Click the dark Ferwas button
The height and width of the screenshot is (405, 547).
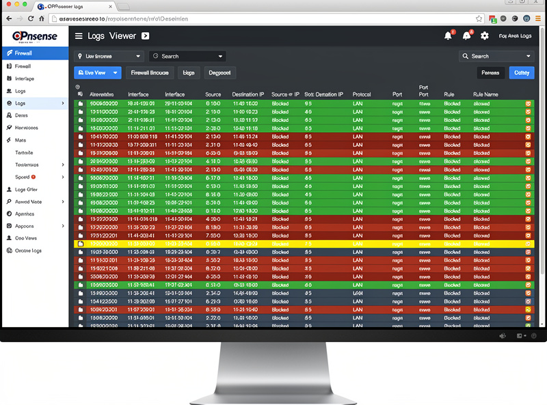pyautogui.click(x=490, y=73)
